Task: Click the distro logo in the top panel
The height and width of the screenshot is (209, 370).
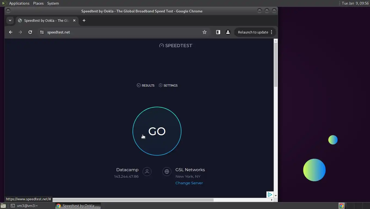Action: tap(4, 3)
